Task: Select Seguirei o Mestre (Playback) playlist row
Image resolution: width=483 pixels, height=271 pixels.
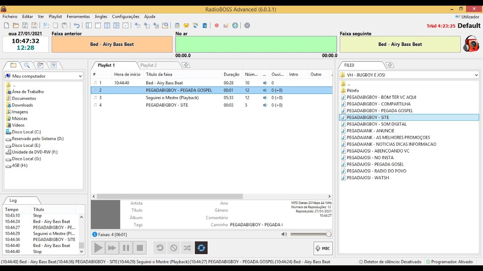Action: pos(212,98)
